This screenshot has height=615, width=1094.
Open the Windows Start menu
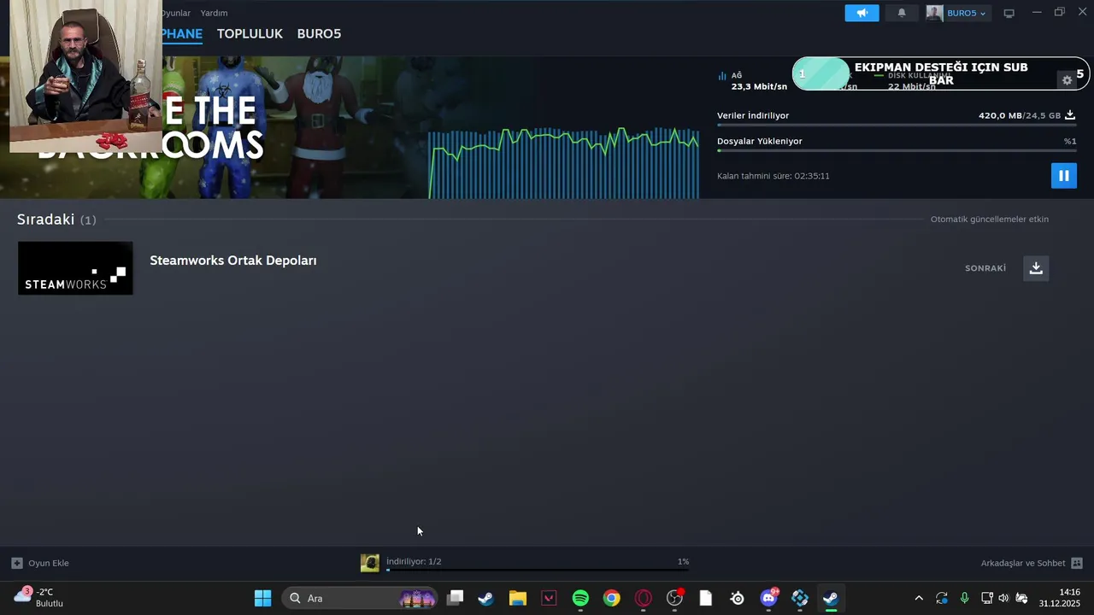click(263, 598)
